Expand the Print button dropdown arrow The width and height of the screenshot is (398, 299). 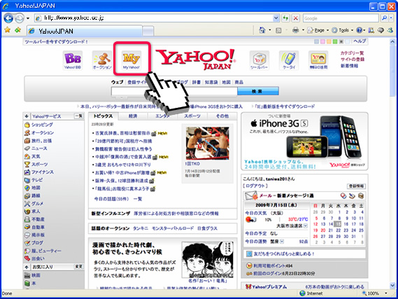point(303,30)
